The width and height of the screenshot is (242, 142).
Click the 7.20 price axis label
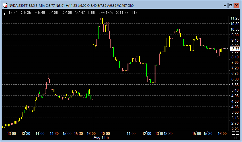pos(235,68)
